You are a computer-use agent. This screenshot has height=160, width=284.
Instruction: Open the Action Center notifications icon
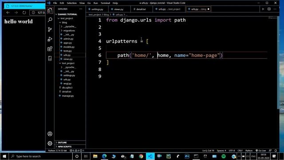274,156
